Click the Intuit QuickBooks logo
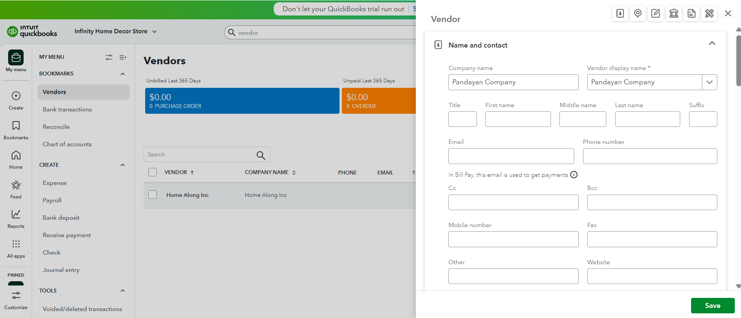Screen dimensions: 741x318 tap(32, 31)
